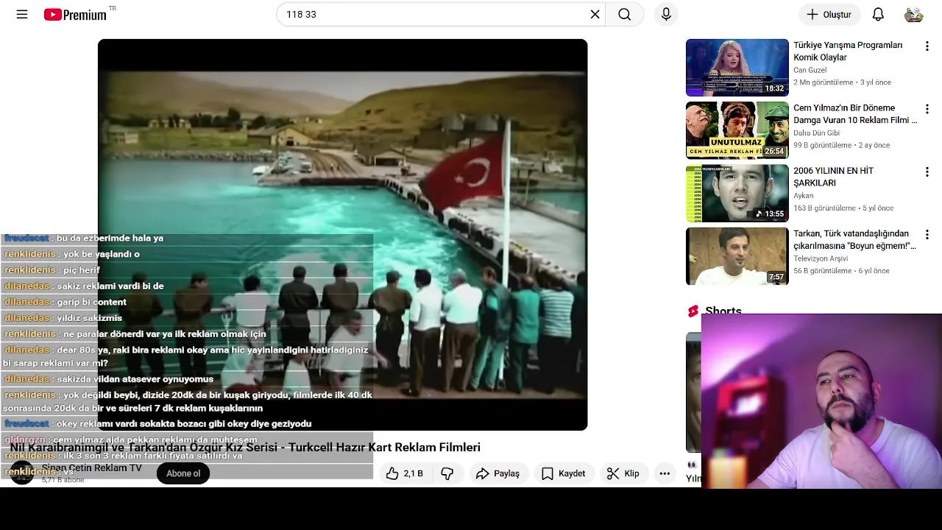The image size is (942, 530).
Task: Open title 'Tarkan, Türk vatandaşlığından çıkarılmasına'
Action: 854,239
